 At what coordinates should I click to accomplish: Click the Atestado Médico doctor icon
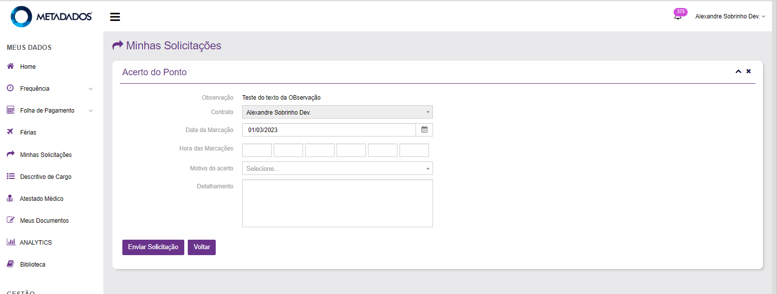10,198
